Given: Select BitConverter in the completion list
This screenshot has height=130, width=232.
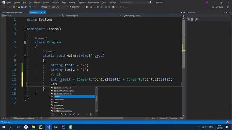Looking at the screenshot, I should click(73, 108).
